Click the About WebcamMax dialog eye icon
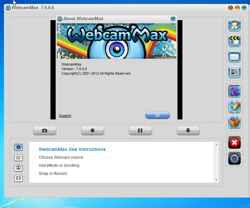 60,19
